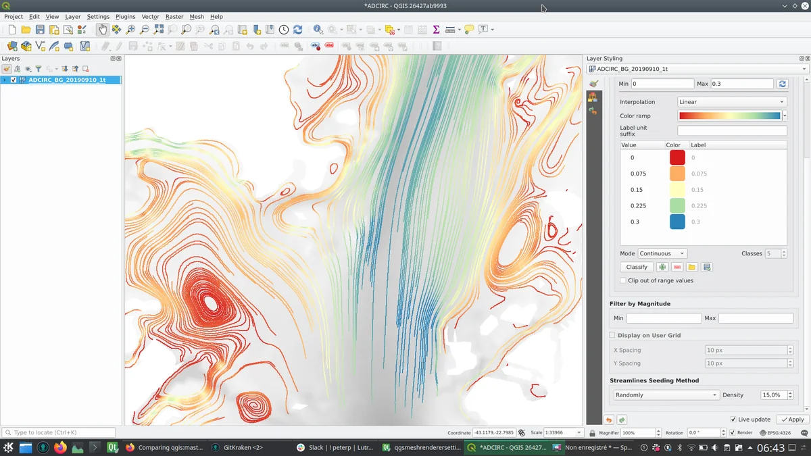Open the Plugins menu

[x=125, y=17]
